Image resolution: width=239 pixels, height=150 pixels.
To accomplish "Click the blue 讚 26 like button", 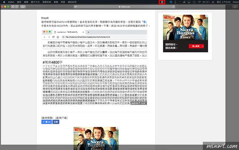I will click(x=46, y=122).
